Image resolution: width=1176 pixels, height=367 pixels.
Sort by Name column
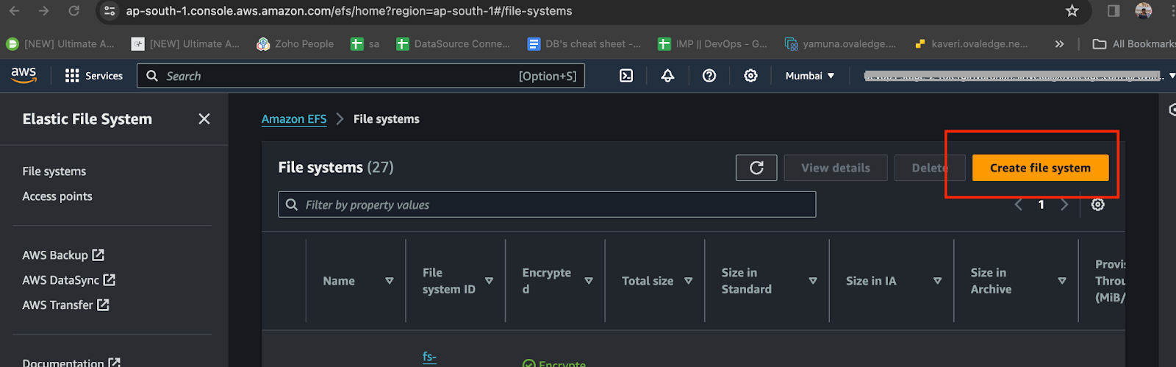(390, 281)
